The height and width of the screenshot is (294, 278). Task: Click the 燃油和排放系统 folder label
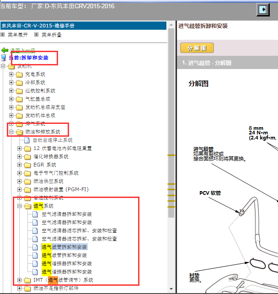tap(43, 132)
